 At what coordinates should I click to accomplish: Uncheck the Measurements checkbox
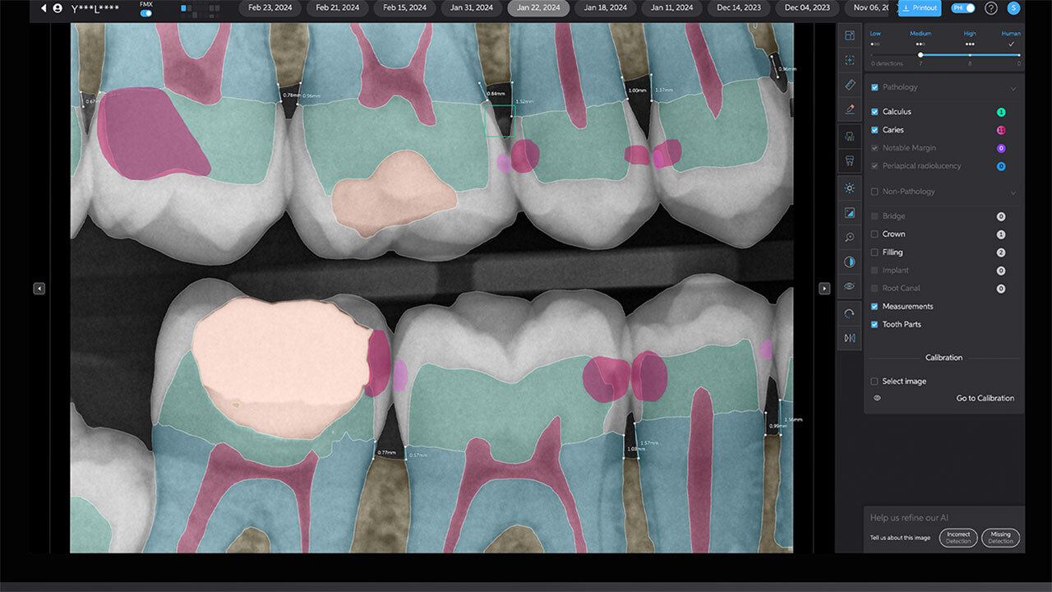(x=874, y=307)
